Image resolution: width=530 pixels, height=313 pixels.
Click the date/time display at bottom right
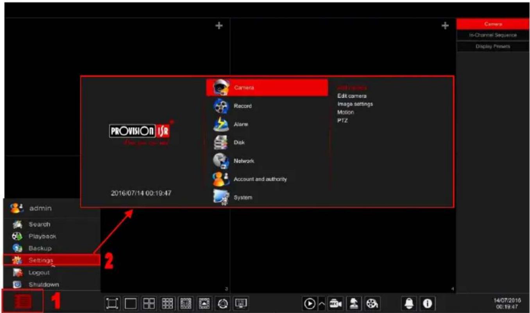tap(507, 303)
